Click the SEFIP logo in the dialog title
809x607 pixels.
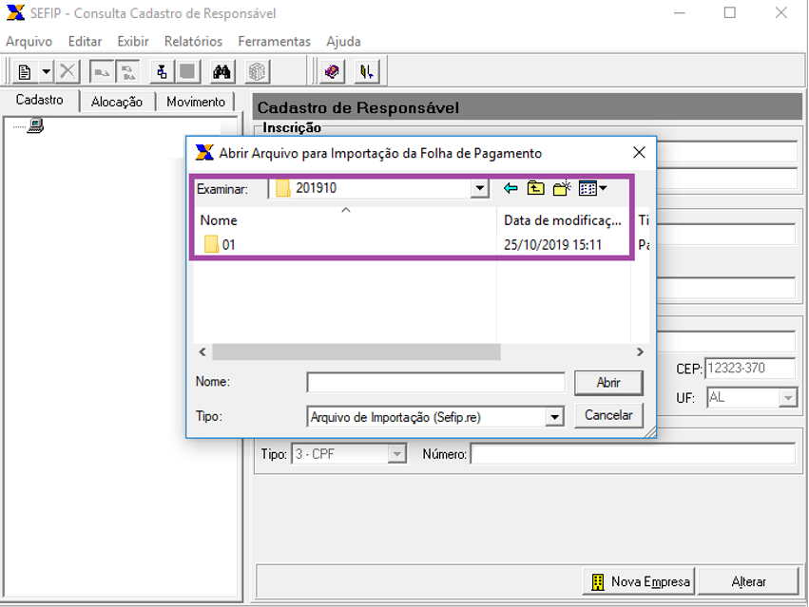[204, 153]
